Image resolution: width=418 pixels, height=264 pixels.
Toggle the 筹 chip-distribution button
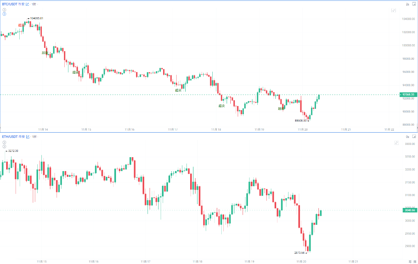(409, 261)
